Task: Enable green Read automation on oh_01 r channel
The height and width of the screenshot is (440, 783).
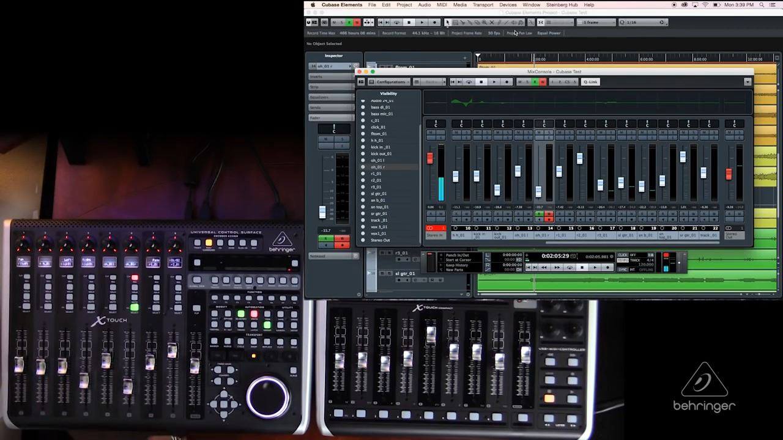Action: (539, 214)
